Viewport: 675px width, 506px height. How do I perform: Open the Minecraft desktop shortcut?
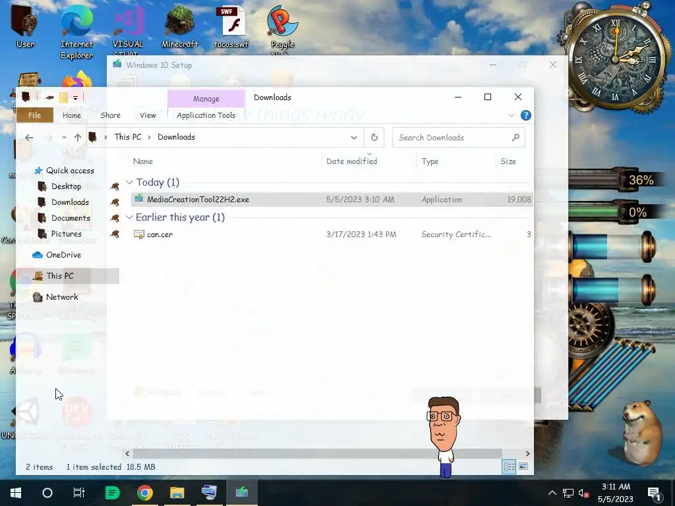click(x=179, y=26)
